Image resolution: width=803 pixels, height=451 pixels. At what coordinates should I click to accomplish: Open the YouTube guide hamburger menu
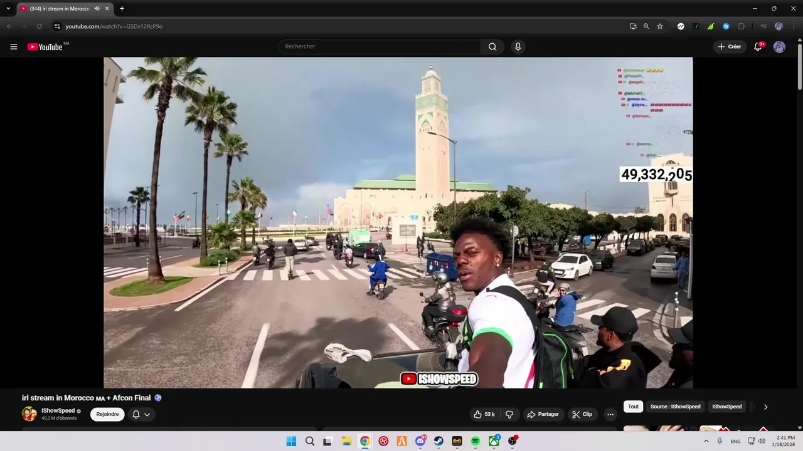click(x=13, y=47)
